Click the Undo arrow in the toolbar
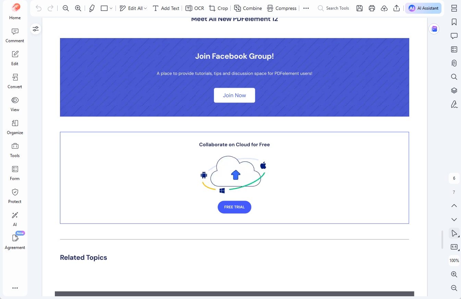The width and height of the screenshot is (461, 299). coord(39,8)
